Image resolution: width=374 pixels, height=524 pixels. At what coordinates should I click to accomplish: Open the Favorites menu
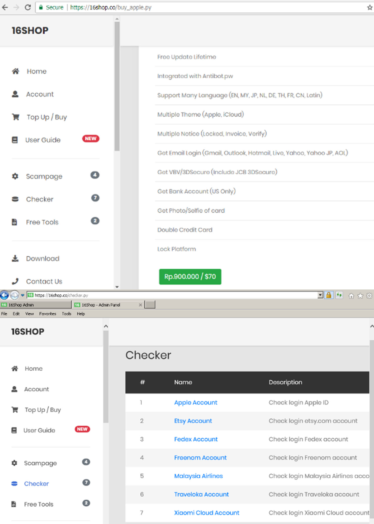(47, 314)
